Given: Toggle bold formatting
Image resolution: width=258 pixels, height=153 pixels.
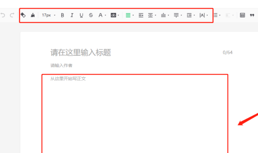Looking at the screenshot, I should (x=62, y=15).
